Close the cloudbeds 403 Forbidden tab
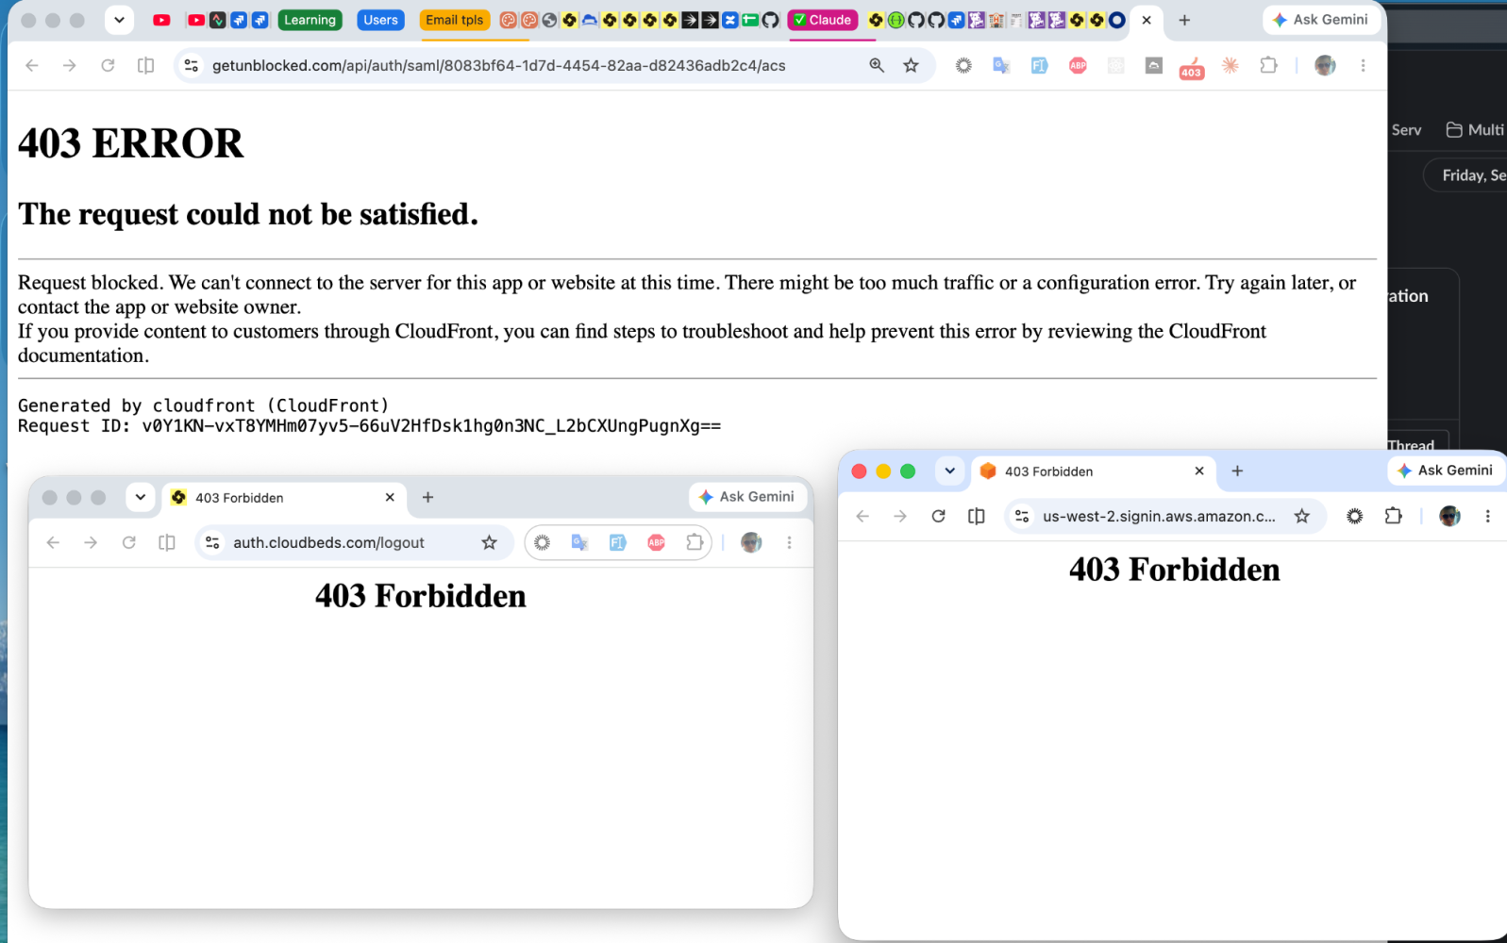Screen dimensions: 1507x943 (x=390, y=497)
